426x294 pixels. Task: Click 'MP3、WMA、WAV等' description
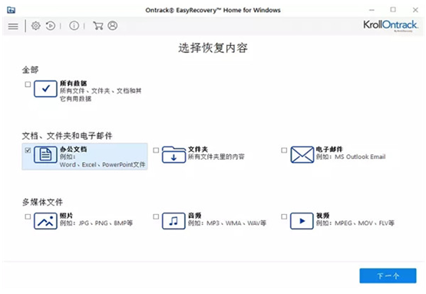pos(236,223)
